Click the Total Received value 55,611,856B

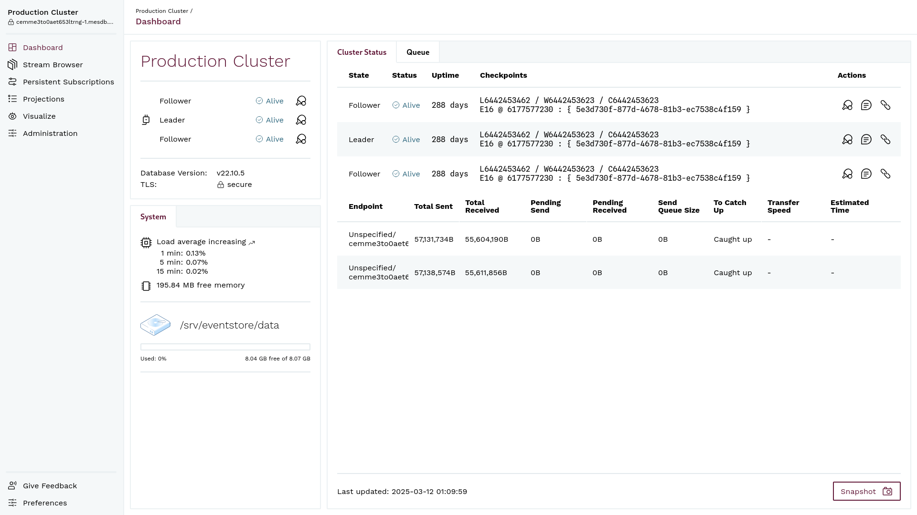(x=486, y=273)
